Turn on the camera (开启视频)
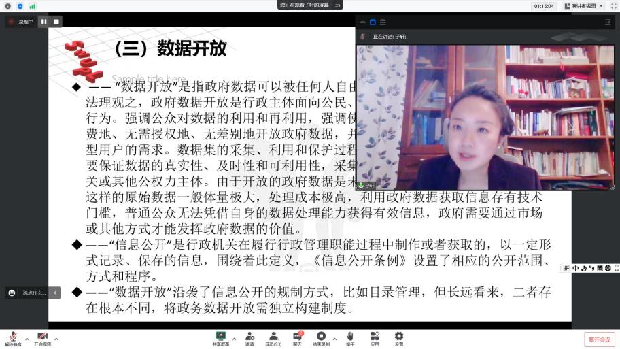The image size is (620, 349). point(42,337)
